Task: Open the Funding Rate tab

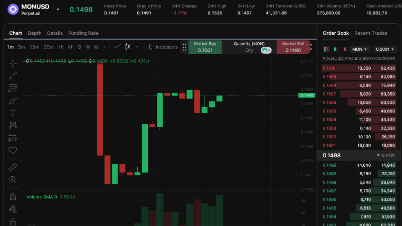Action: coord(83,33)
